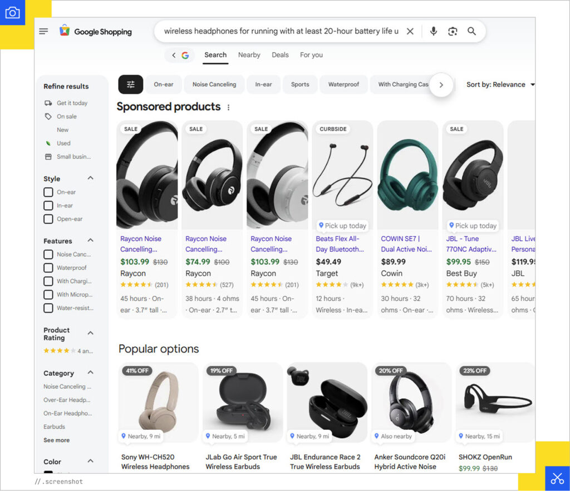The height and width of the screenshot is (491, 570).
Task: Run the search with the magnifier icon
Action: [471, 31]
